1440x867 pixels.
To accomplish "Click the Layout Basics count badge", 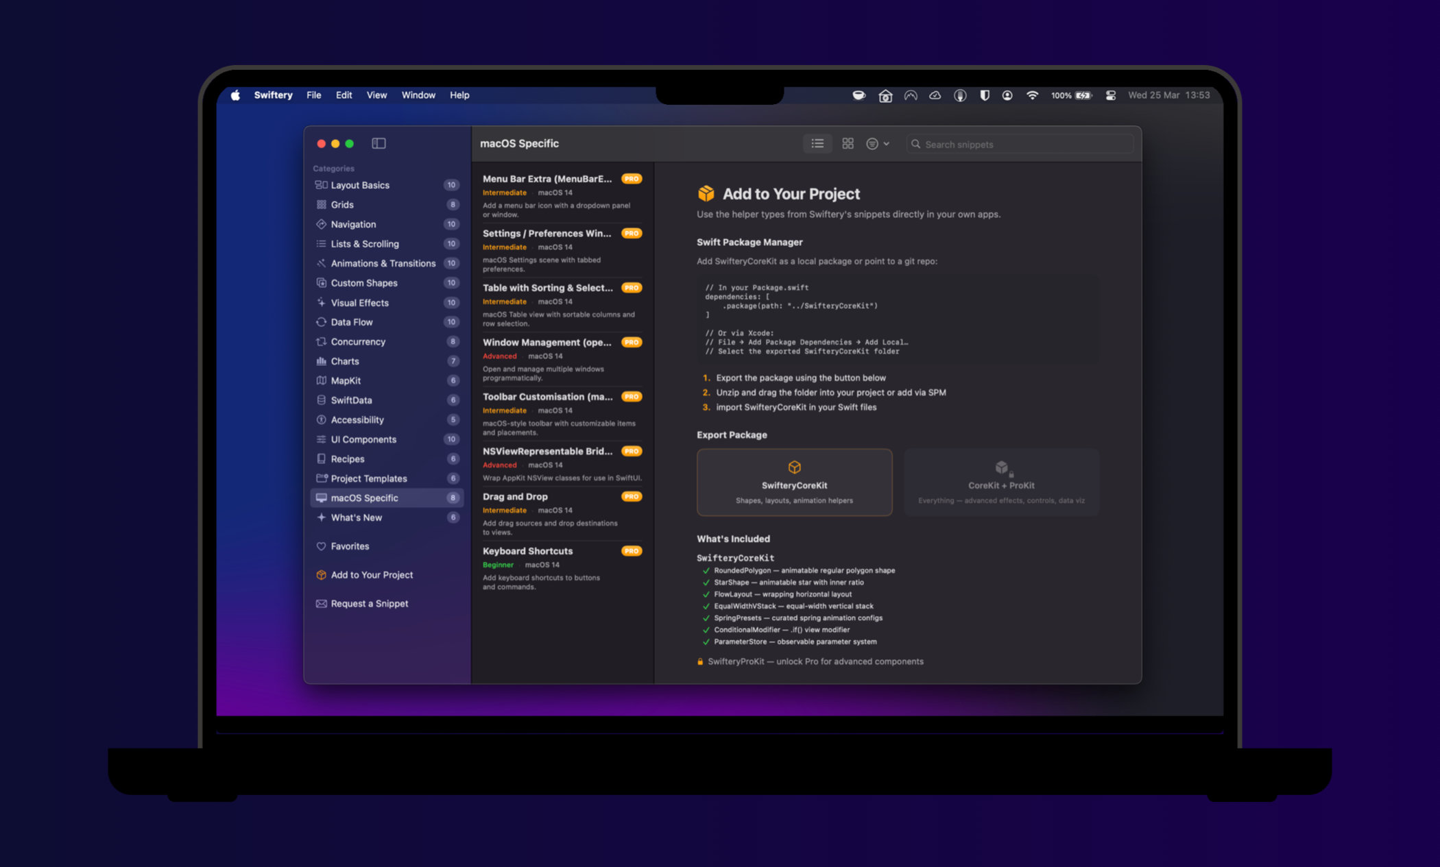I will click(x=451, y=185).
